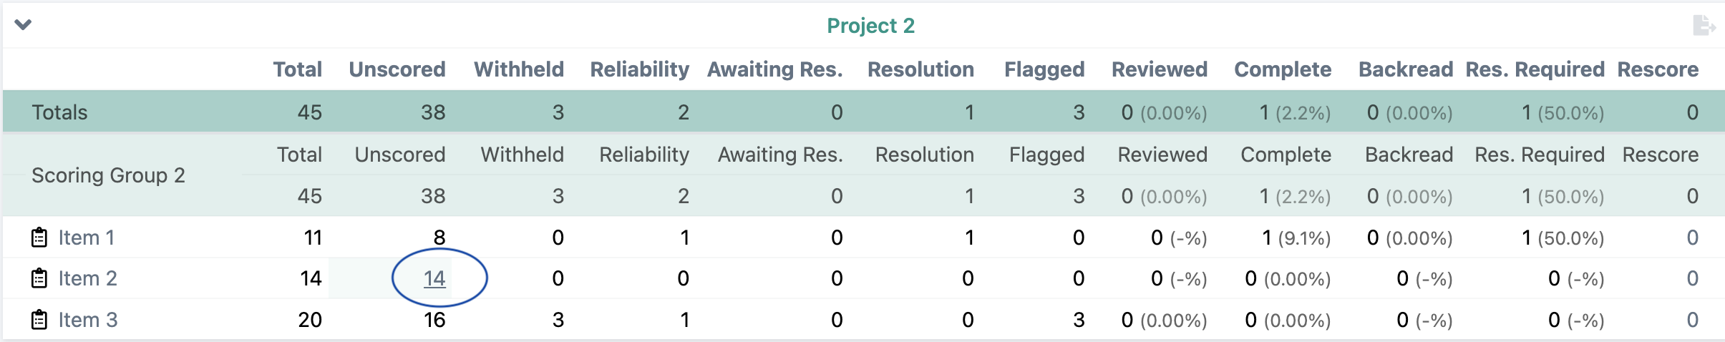This screenshot has width=1725, height=342.
Task: Click the bold Unscored column header
Action: pyautogui.click(x=397, y=69)
